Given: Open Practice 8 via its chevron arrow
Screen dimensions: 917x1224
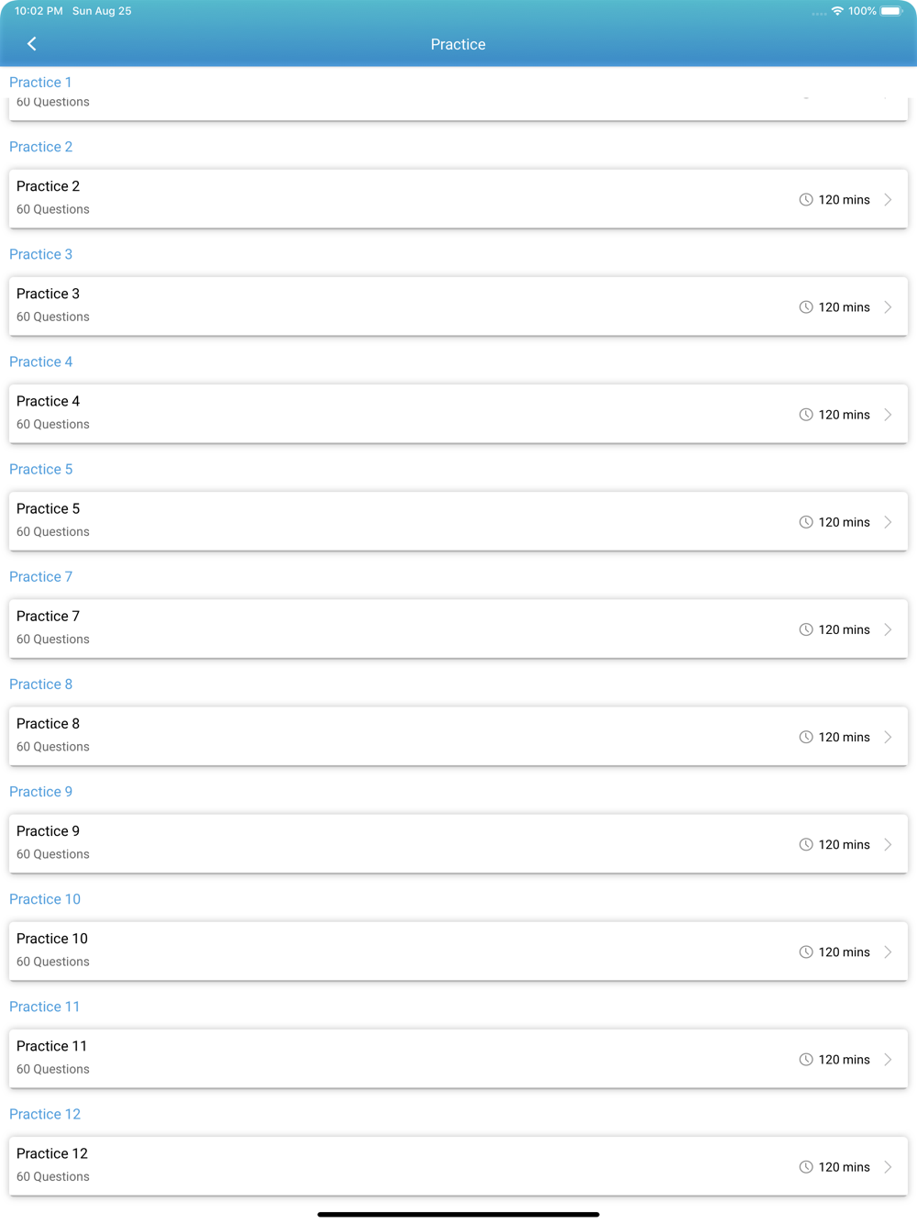Looking at the screenshot, I should [888, 737].
